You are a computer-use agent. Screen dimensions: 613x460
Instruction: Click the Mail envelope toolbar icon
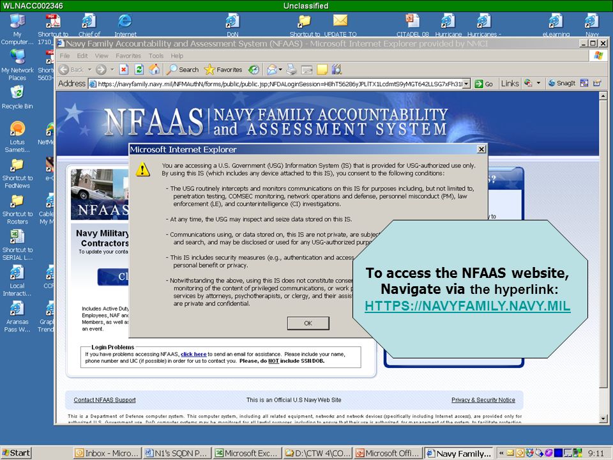click(x=272, y=70)
